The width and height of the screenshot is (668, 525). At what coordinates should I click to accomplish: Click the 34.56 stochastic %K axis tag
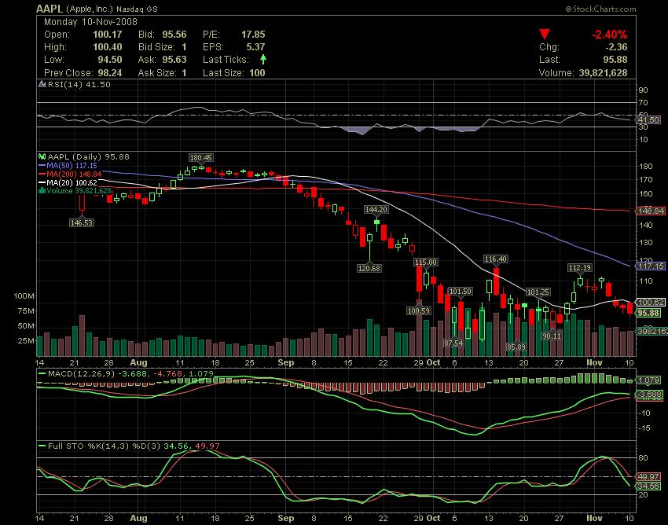pos(649,486)
